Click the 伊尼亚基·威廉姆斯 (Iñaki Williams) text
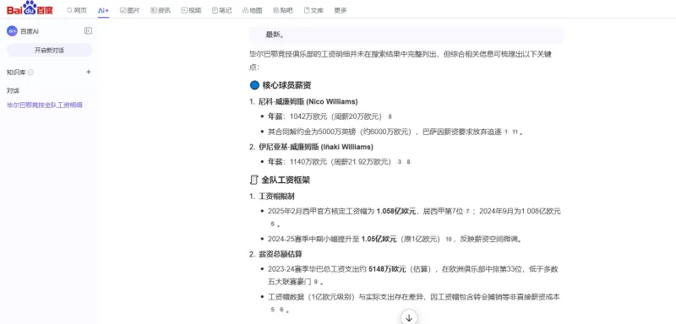Image resolution: width=676 pixels, height=324 pixels. 315,147
